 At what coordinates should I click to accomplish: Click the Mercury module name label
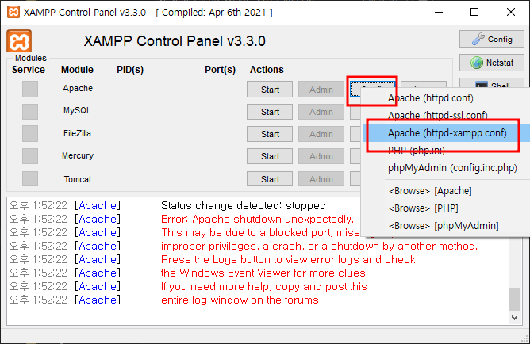(78, 155)
